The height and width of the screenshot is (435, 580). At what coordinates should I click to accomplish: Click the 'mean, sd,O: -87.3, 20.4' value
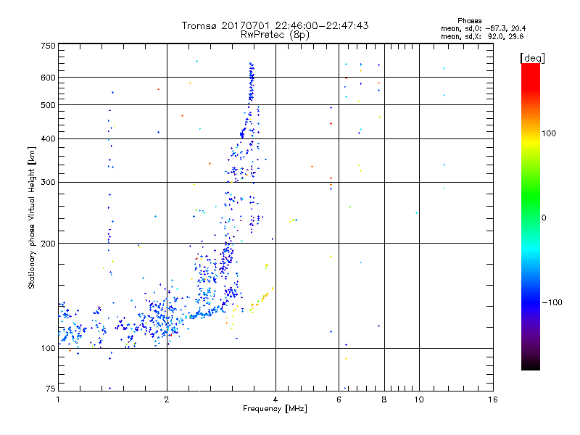483,28
